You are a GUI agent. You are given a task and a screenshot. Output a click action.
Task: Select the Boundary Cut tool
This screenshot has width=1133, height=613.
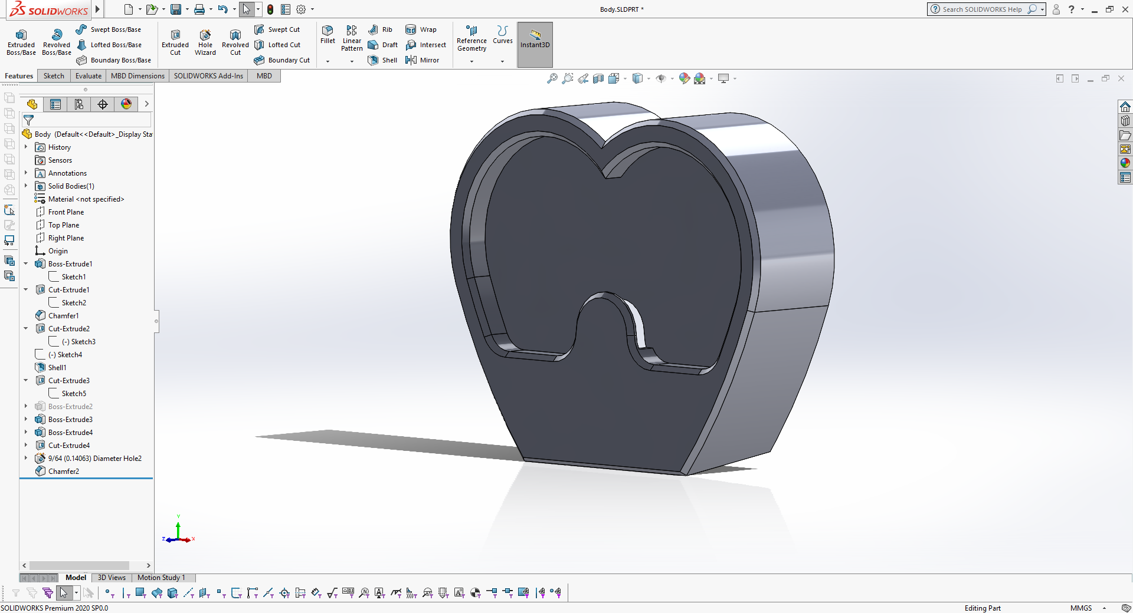[282, 60]
